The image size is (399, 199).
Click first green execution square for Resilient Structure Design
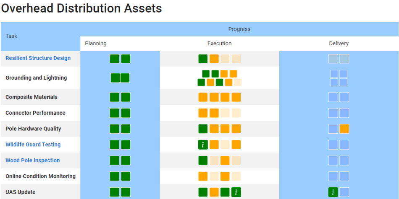tap(203, 59)
